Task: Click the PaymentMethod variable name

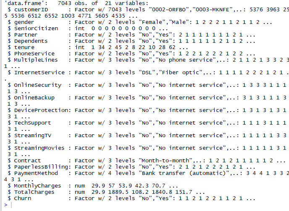Action: tap(36, 173)
